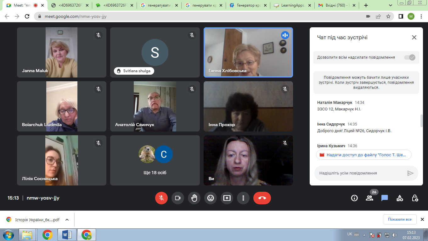Image resolution: width=428 pixels, height=241 pixels.
Task: Show participants list with 26 badge
Action: pyautogui.click(x=369, y=198)
